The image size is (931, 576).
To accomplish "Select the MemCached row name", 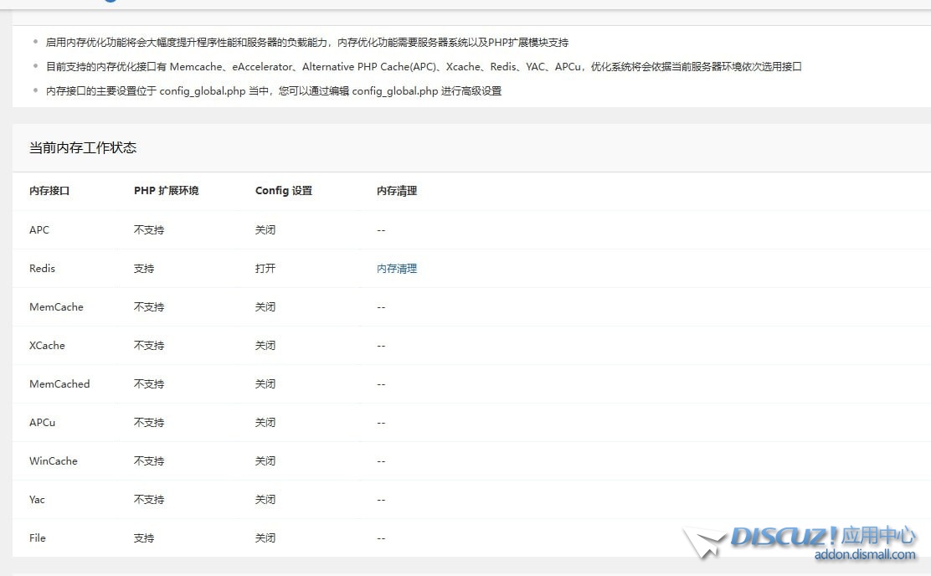I will (x=59, y=384).
